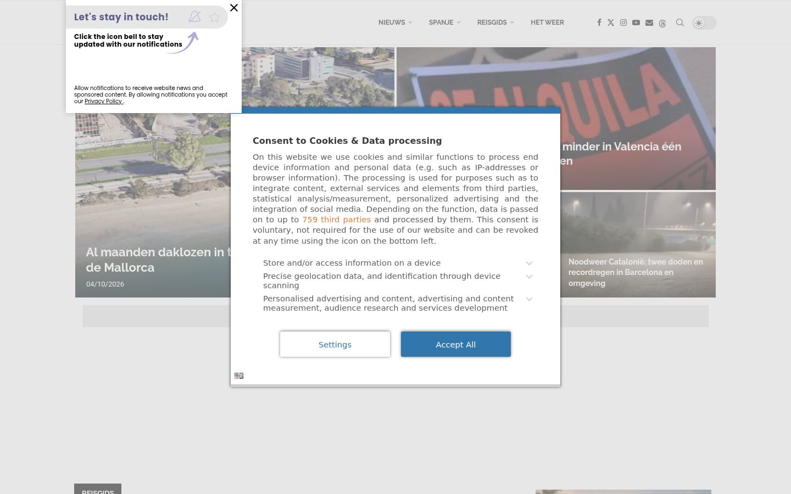Open article 'Al maanden daklozen in' Mallorca
Image resolution: width=791 pixels, height=494 pixels.
coord(158,260)
